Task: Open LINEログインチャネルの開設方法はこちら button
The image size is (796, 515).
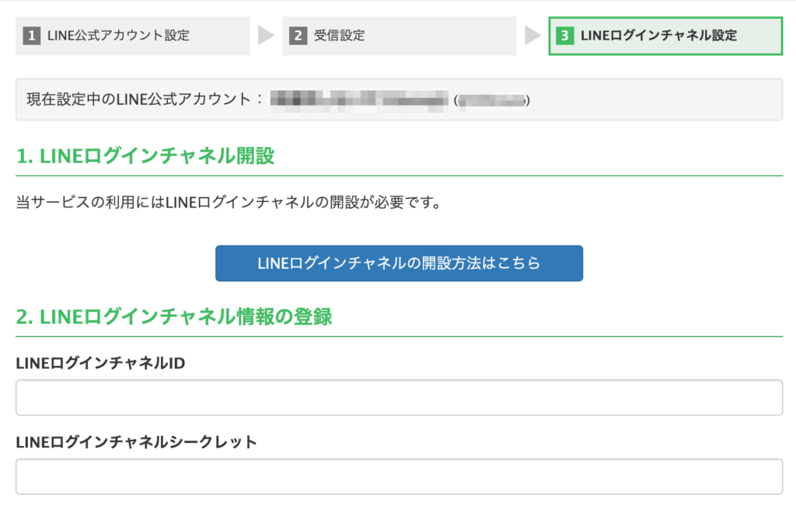Action: pos(399,263)
